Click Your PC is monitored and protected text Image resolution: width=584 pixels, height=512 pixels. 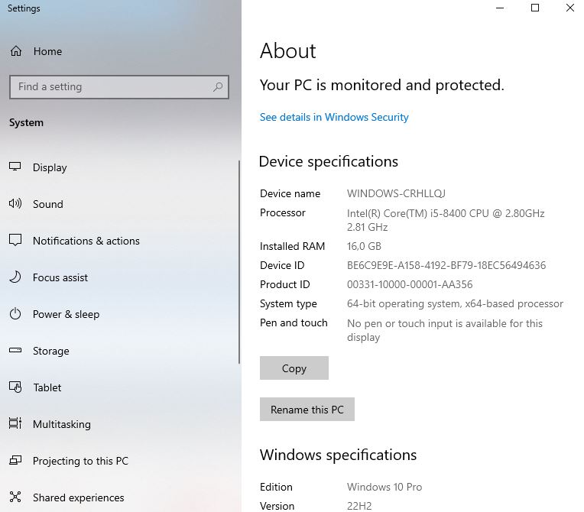[x=381, y=86]
